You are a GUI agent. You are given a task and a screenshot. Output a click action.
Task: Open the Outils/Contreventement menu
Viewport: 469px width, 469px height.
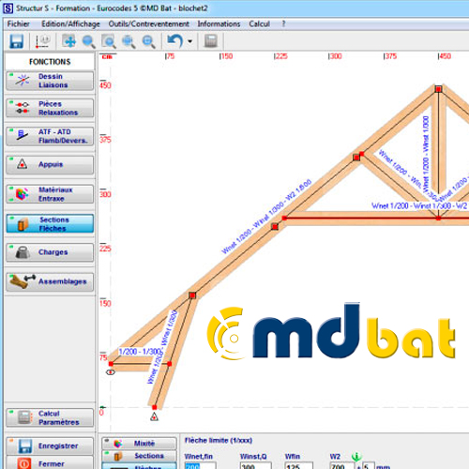(148, 24)
